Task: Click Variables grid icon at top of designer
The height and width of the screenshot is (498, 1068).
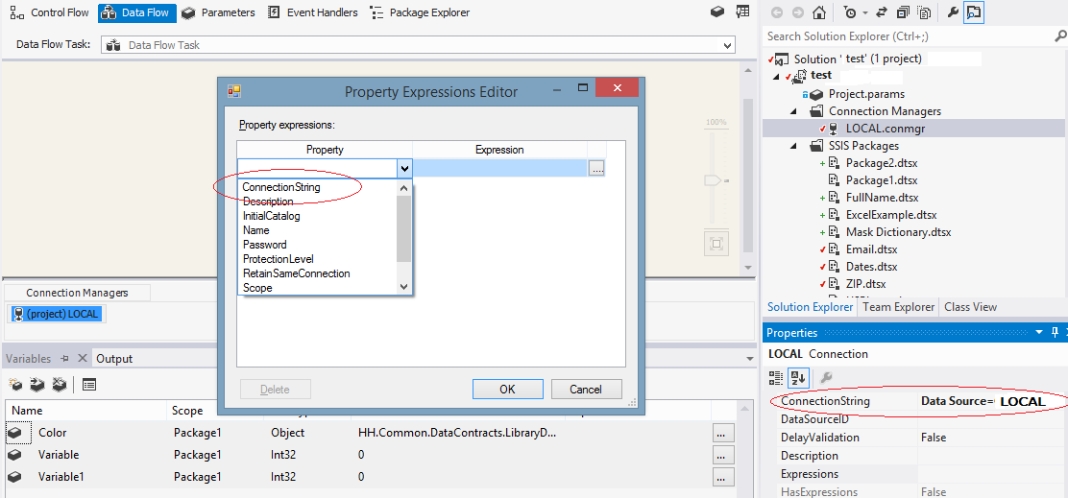Action: point(741,12)
